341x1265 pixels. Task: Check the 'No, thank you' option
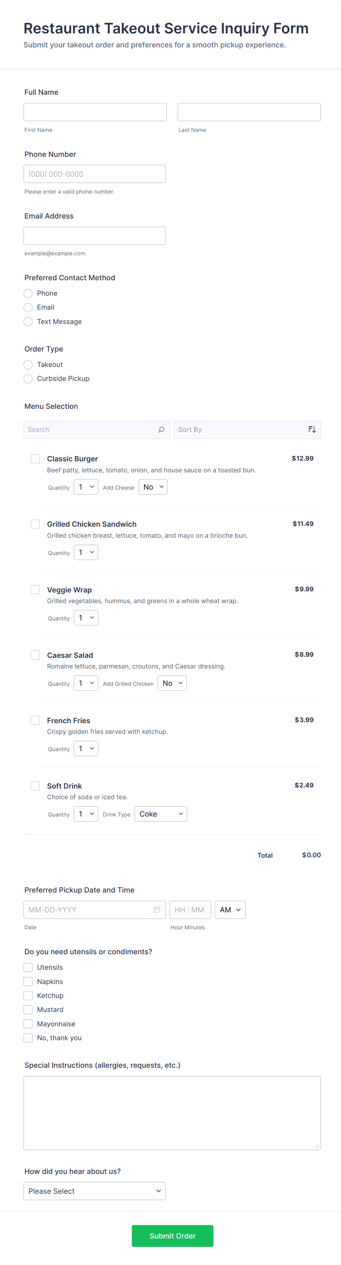pyautogui.click(x=29, y=1038)
